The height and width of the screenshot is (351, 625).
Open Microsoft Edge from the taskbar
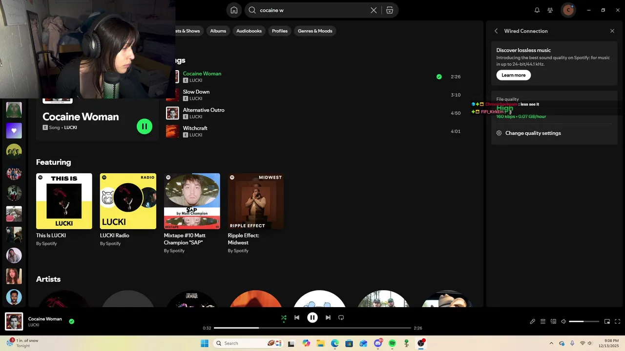point(335,343)
